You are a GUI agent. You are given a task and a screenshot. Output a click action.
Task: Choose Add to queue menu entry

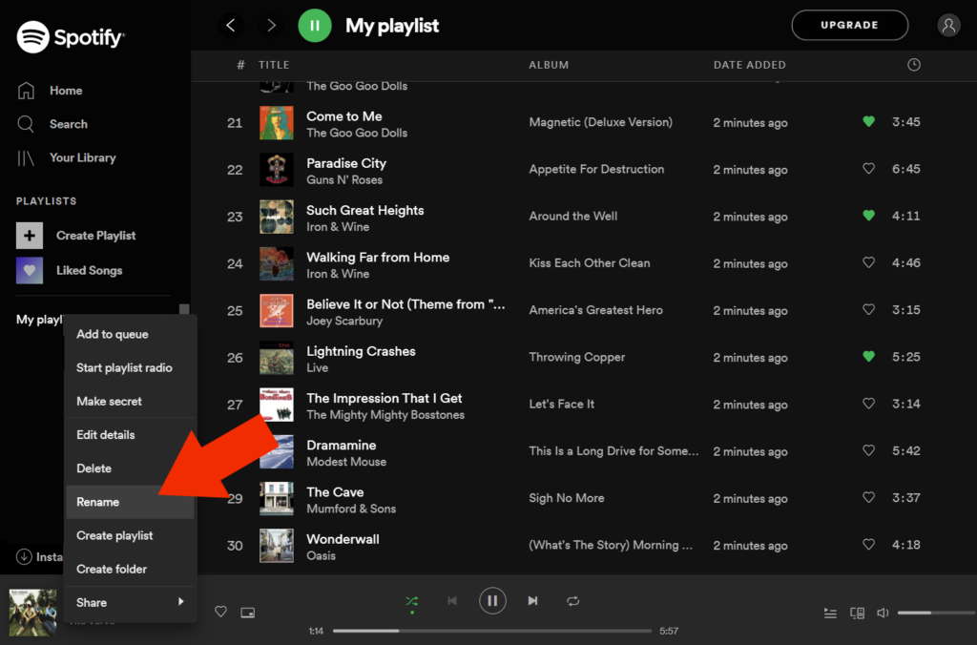[x=130, y=334]
